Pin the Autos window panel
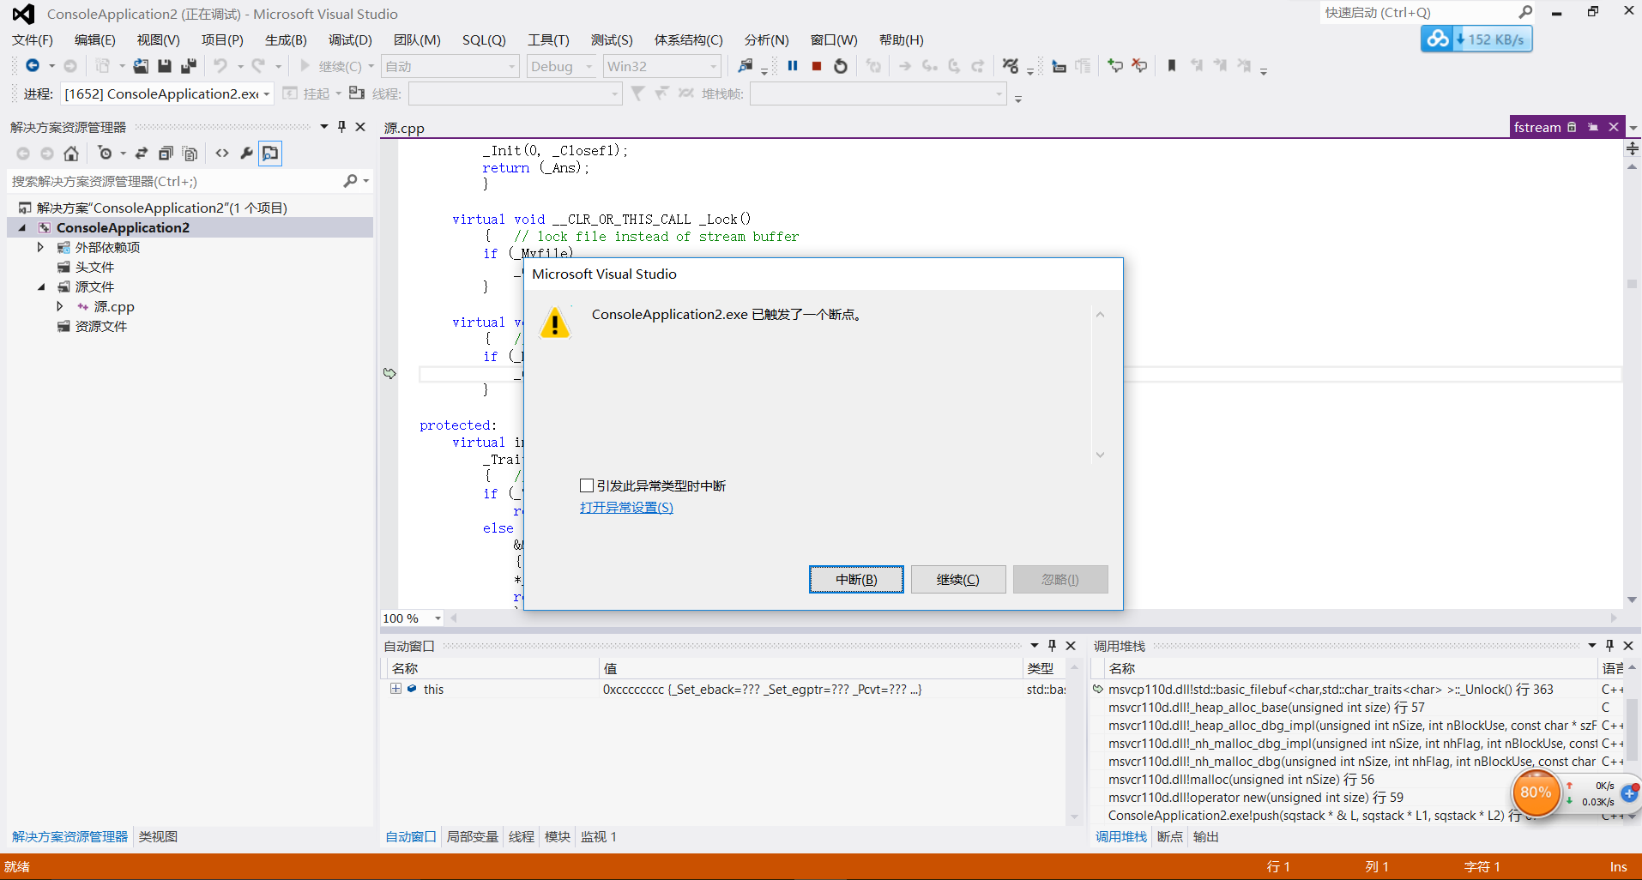 tap(1052, 646)
